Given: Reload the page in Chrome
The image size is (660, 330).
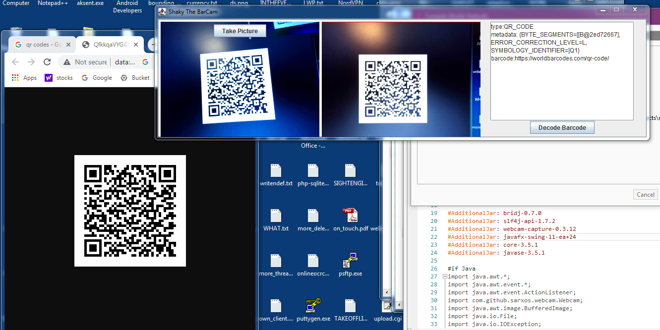Looking at the screenshot, I should pyautogui.click(x=47, y=62).
